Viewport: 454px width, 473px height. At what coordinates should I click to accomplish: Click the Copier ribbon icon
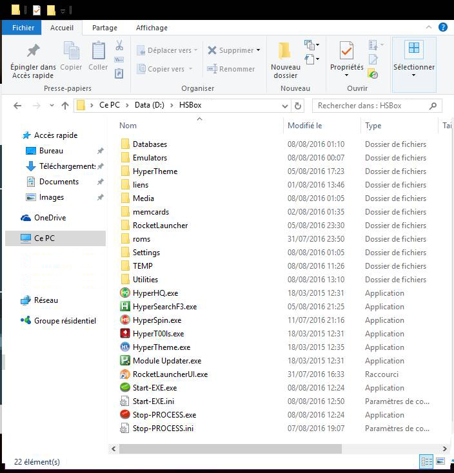click(x=71, y=50)
